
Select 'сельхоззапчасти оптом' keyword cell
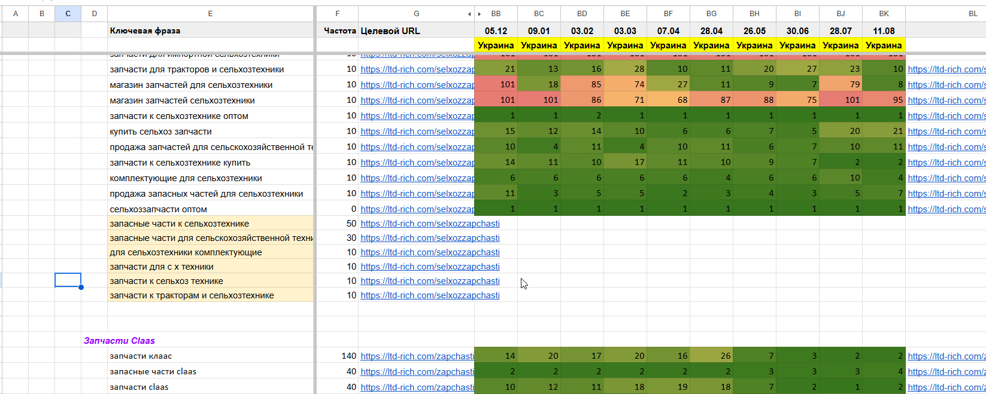[210, 209]
